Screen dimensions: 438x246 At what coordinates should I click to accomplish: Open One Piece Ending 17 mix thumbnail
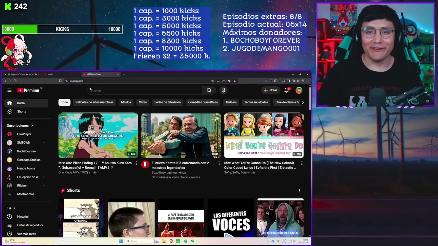98,136
